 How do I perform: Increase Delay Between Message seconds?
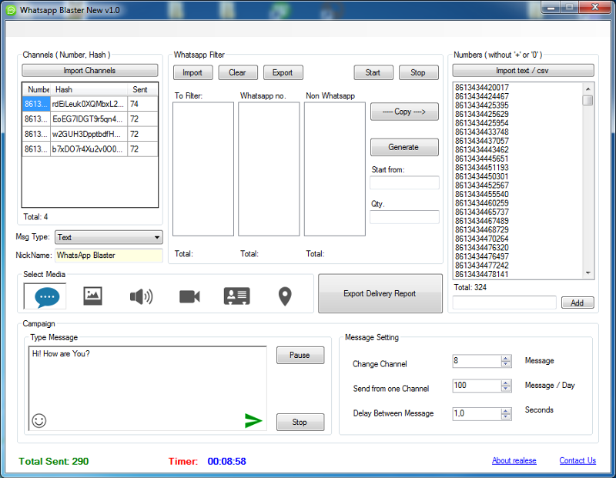[x=506, y=411]
